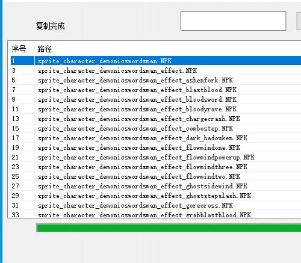This screenshot has width=301, height=263.
Task: Select the demonicswordsman_effect.NPK row
Action: pyautogui.click(x=156, y=70)
